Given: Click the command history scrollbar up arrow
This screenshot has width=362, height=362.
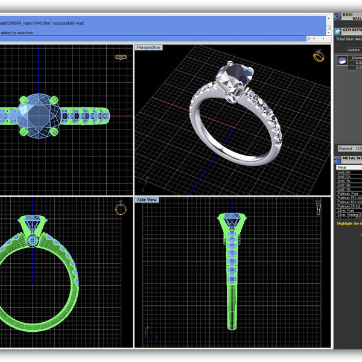Looking at the screenshot, I should [328, 19].
